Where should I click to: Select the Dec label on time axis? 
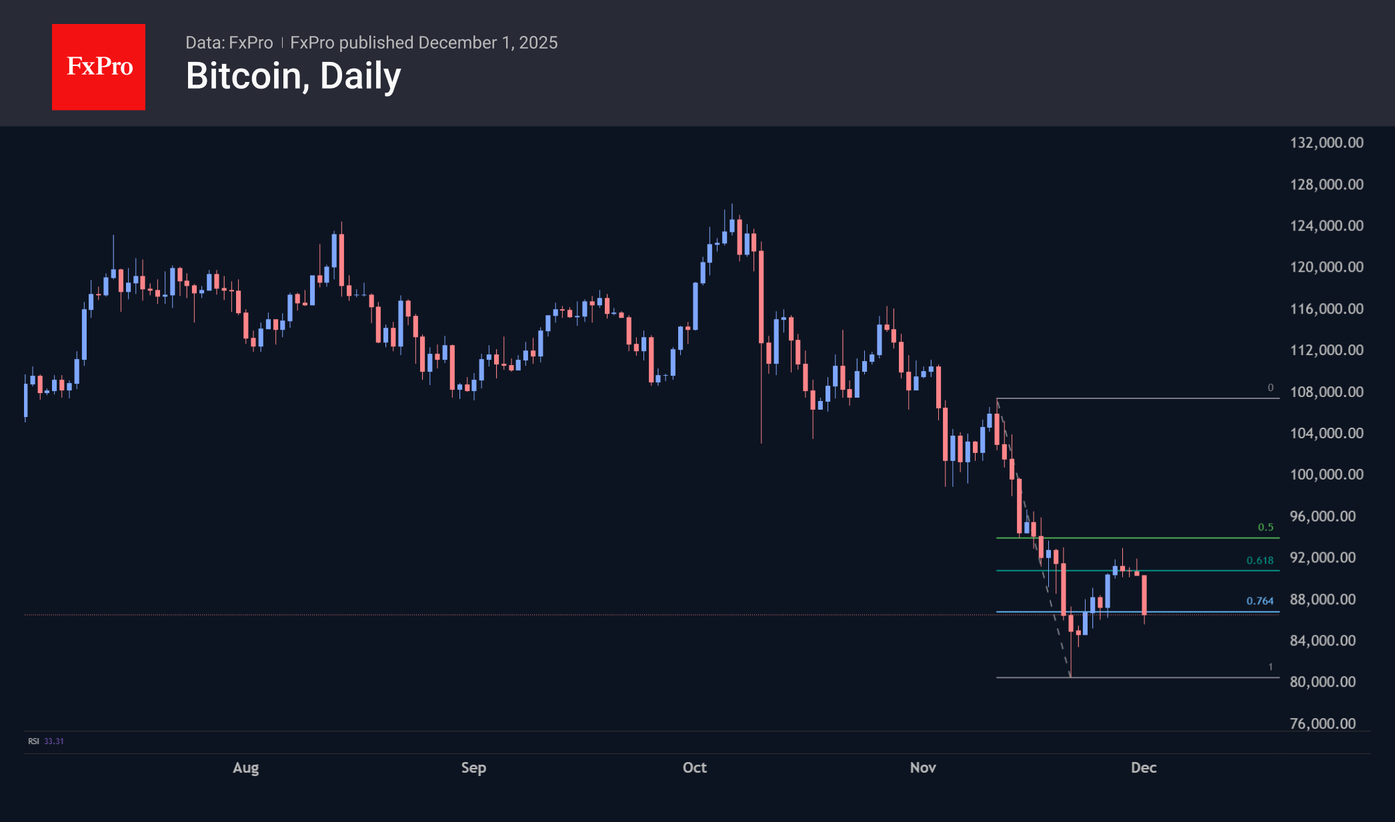[1144, 767]
